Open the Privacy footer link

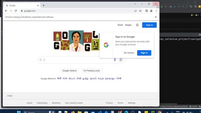(109, 103)
